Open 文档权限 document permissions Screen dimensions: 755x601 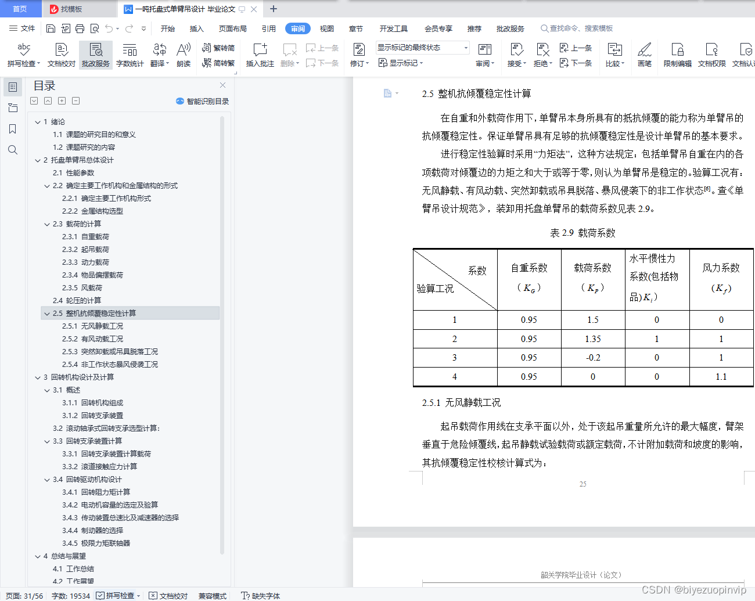(711, 55)
